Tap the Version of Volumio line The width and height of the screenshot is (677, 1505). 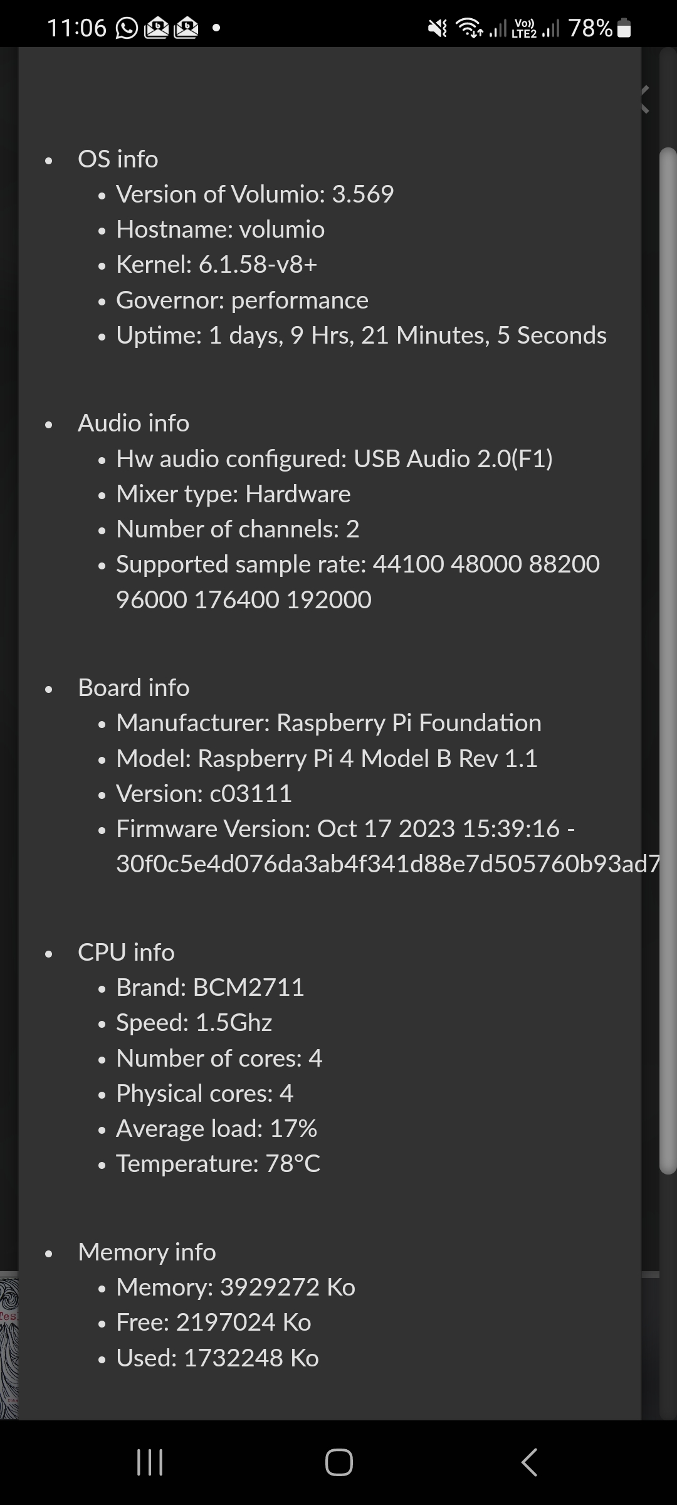point(255,194)
